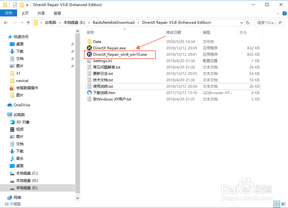
Task: Click navigation pane scrollbar up arrow
Action: coord(78,31)
